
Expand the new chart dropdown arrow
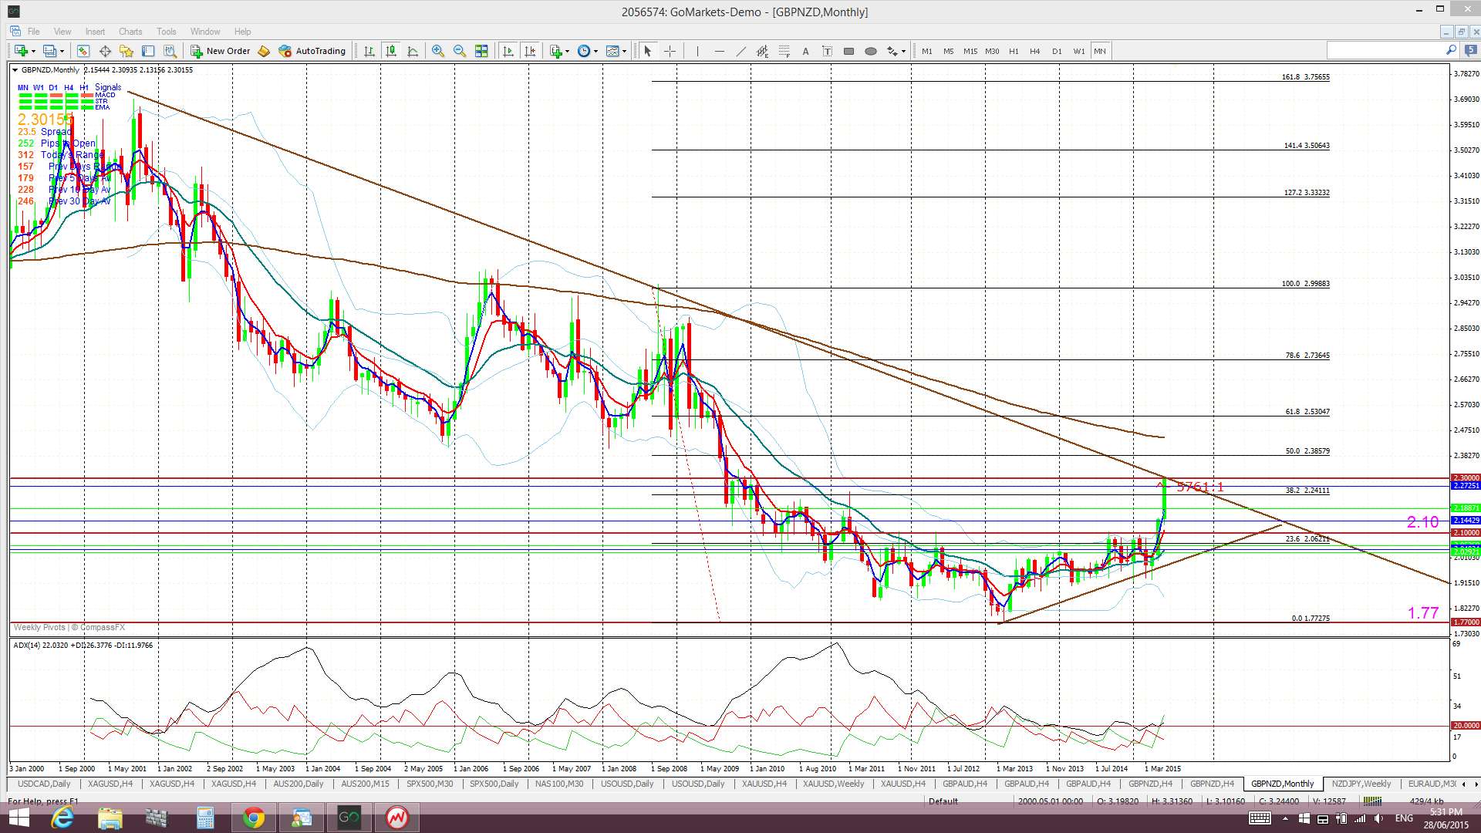pos(33,51)
